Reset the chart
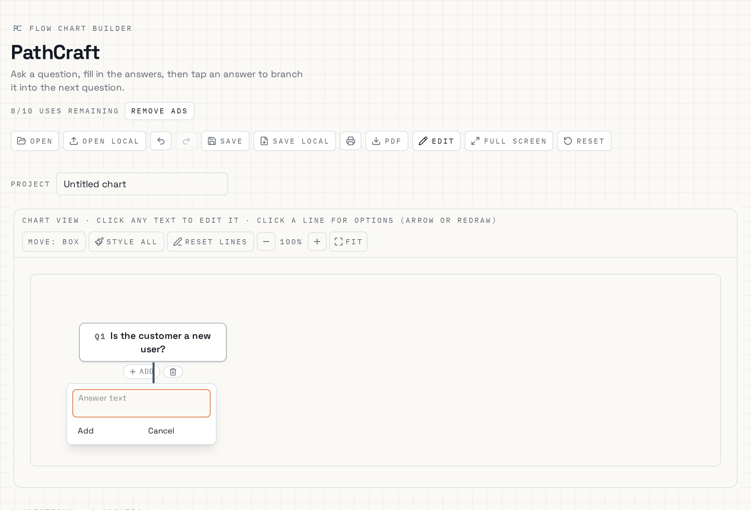 click(584, 141)
